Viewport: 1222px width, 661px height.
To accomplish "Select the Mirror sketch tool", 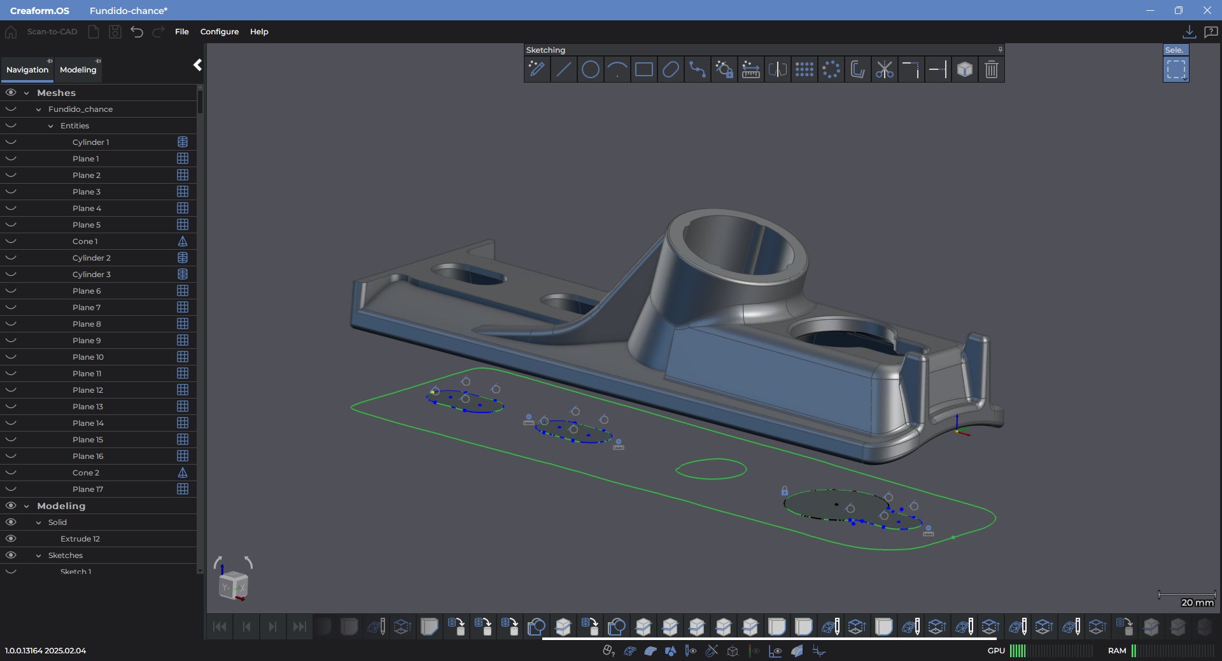I will [x=777, y=69].
